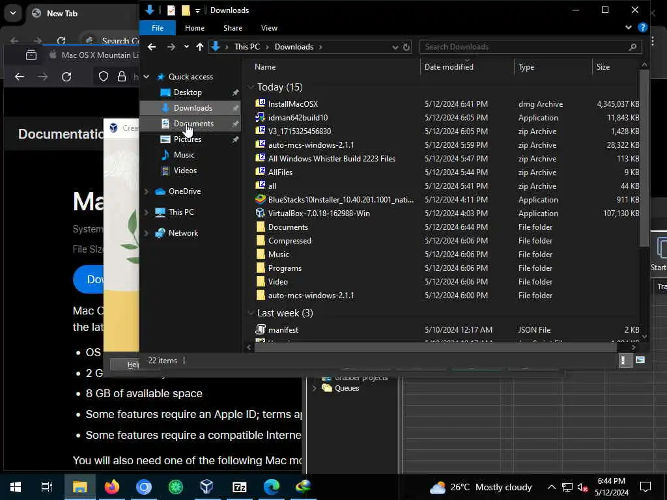The image size is (667, 500).
Task: Click volume muted icon in system tray
Action: pyautogui.click(x=583, y=487)
